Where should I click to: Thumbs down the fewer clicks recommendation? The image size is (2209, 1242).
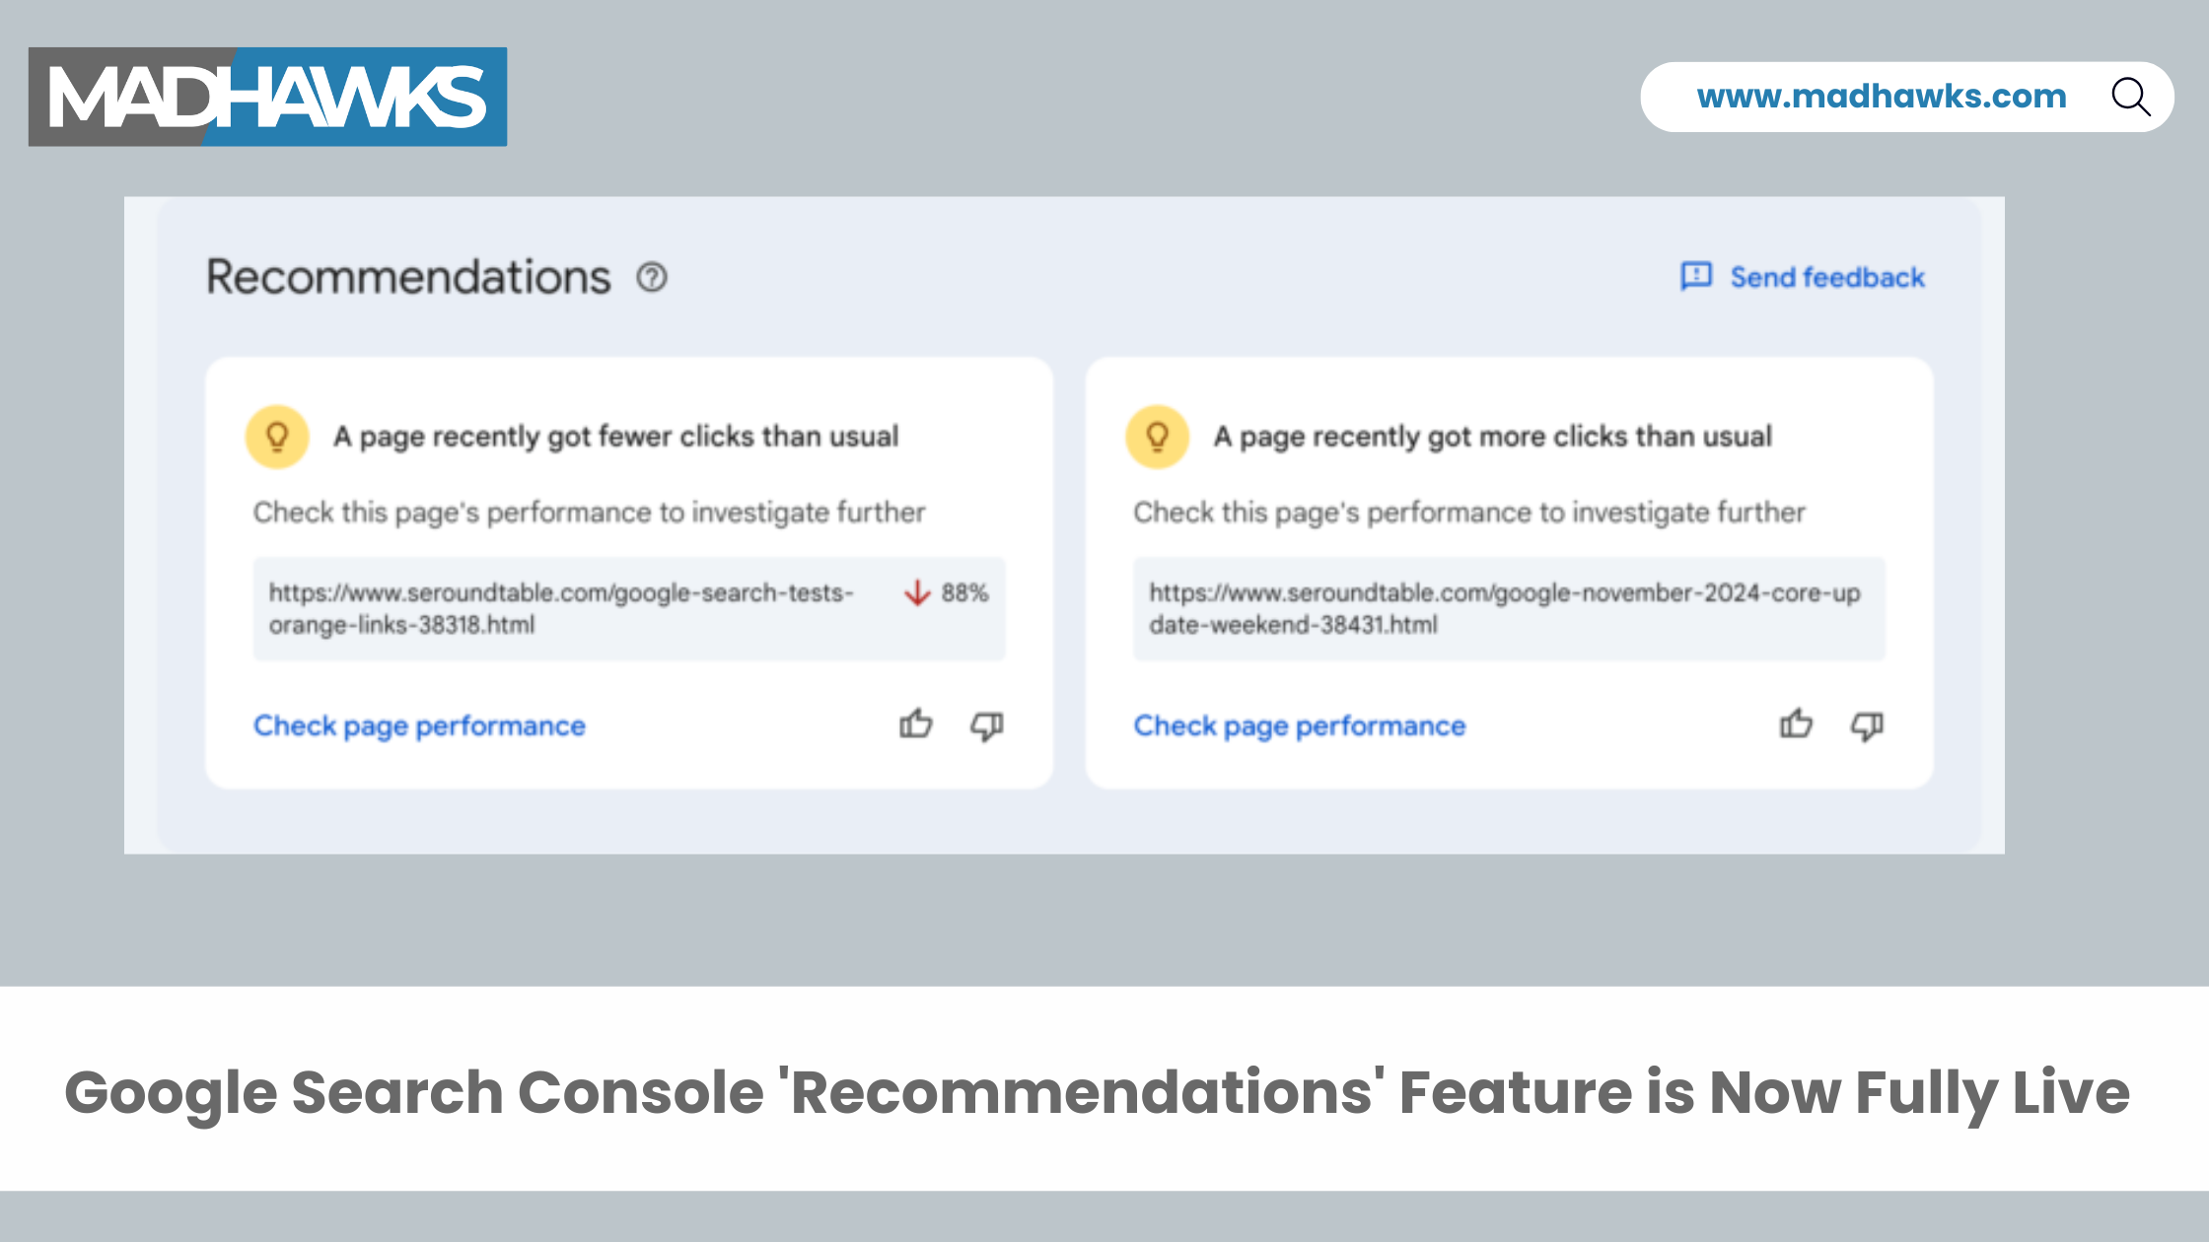point(986,726)
